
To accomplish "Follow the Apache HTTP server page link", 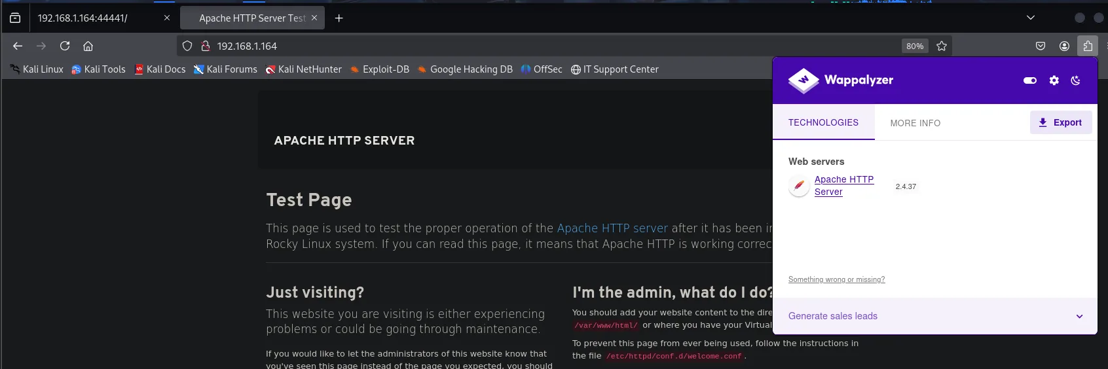I will pyautogui.click(x=612, y=228).
